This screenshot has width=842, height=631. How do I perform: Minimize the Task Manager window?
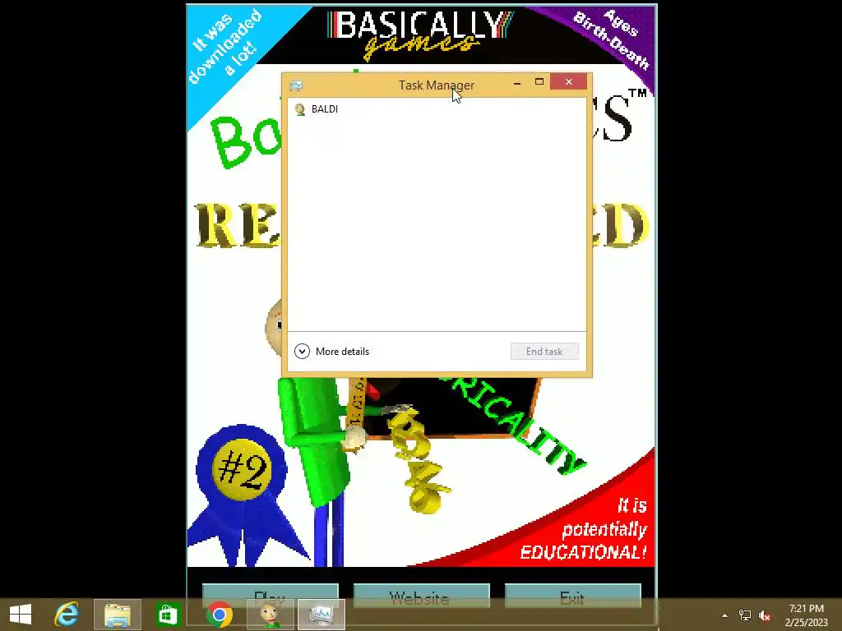(x=517, y=83)
